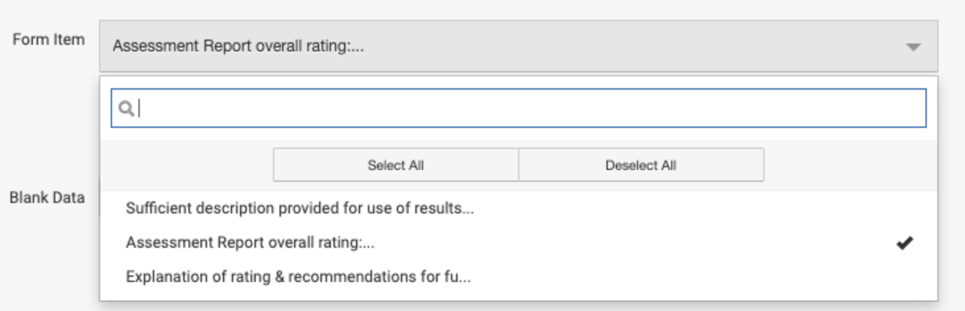
Task: Tap the tick mark on the selected list item
Action: (x=904, y=242)
